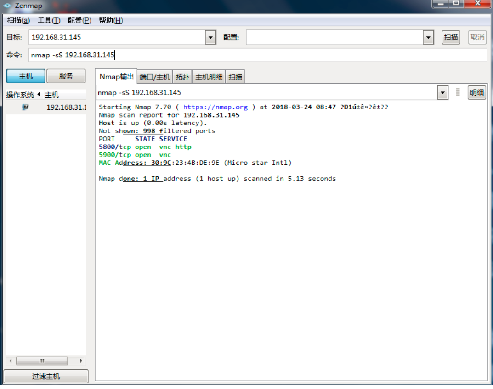Toggle the 主机 hosts view button
The width and height of the screenshot is (493, 389).
(x=26, y=76)
